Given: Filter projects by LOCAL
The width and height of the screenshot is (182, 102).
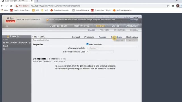Looking at the screenshot, I should pyautogui.click(x=14, y=43).
